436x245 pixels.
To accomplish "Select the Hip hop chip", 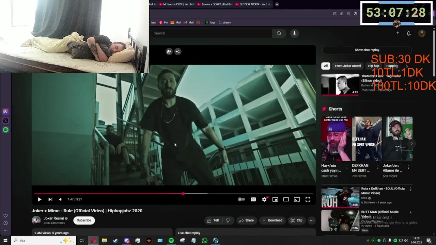I will point(373,66).
